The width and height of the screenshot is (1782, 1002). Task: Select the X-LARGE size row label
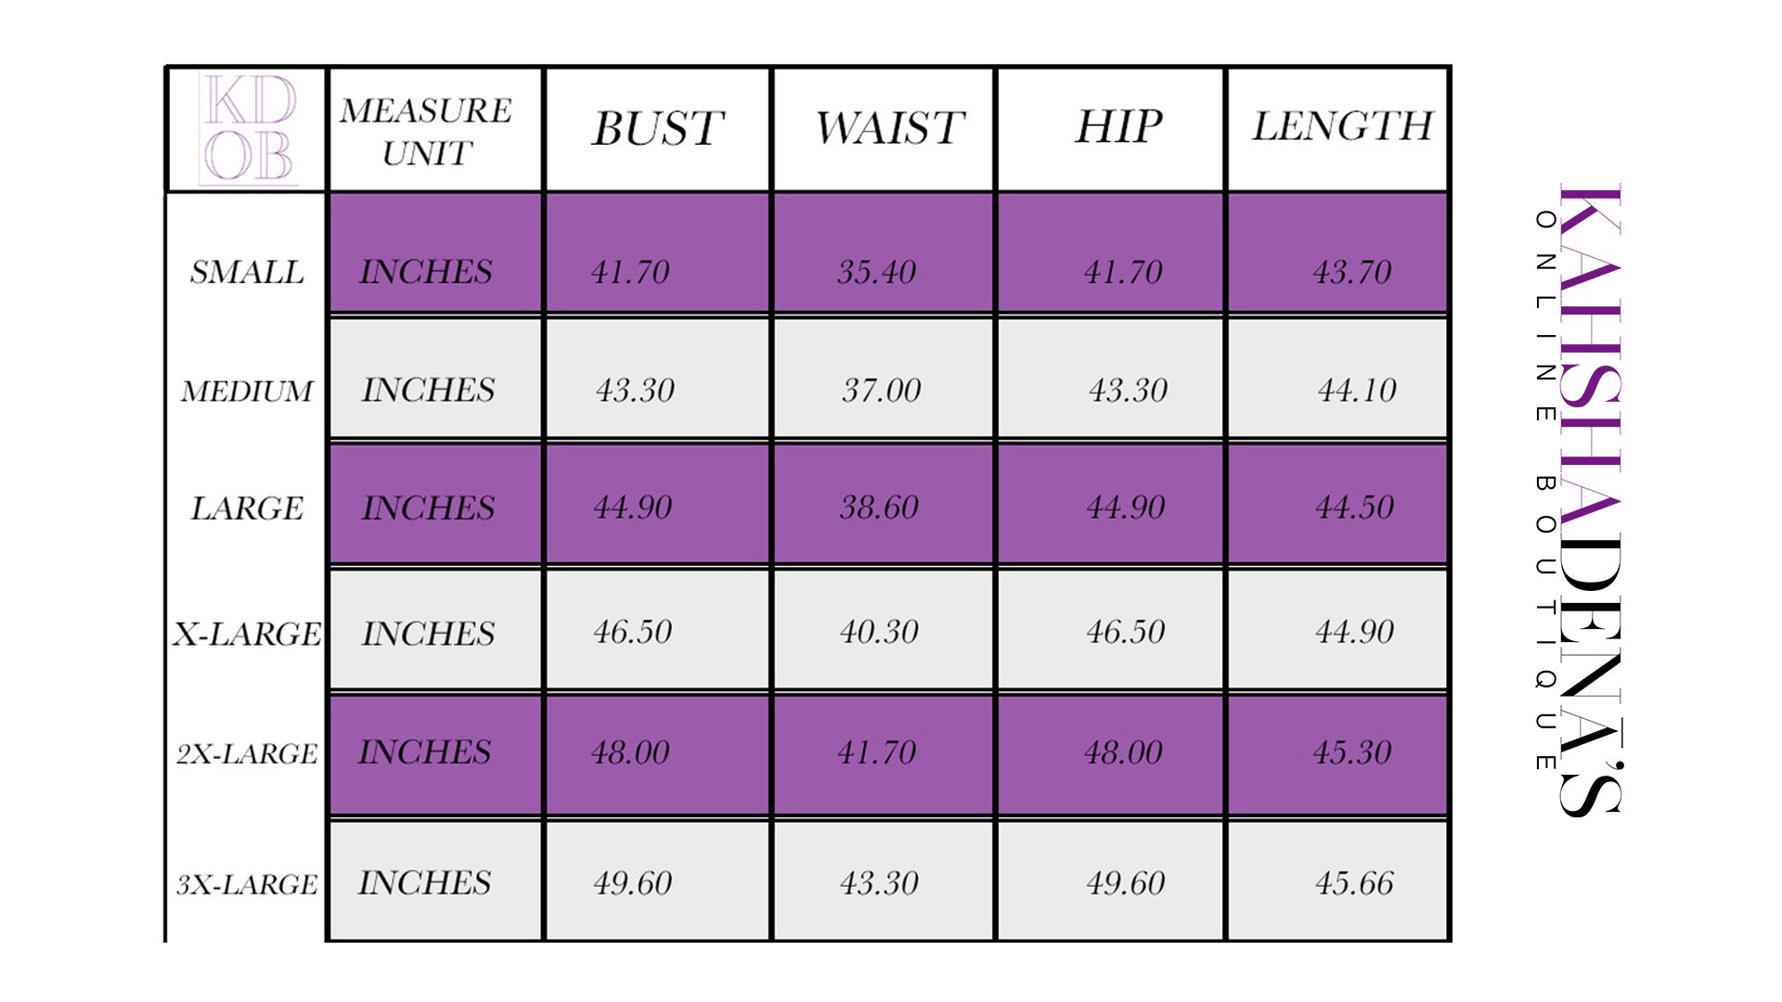pos(247,634)
